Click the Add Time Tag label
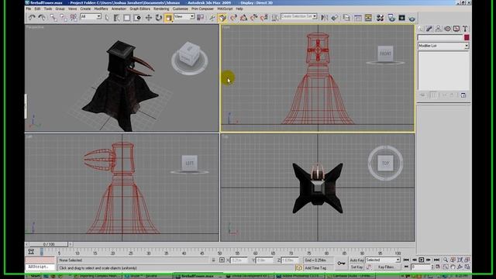The height and width of the screenshot is (279, 496). tap(315, 268)
